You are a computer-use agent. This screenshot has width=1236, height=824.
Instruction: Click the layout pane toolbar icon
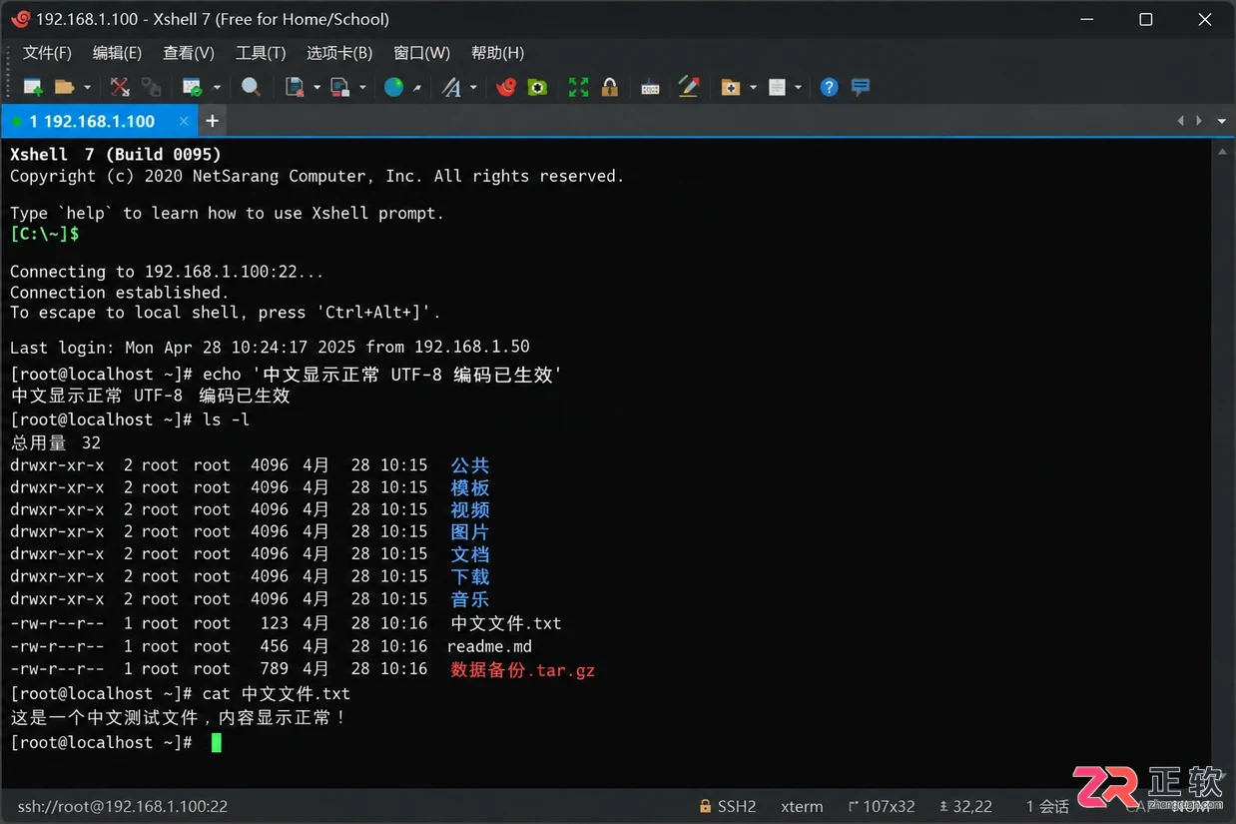779,87
